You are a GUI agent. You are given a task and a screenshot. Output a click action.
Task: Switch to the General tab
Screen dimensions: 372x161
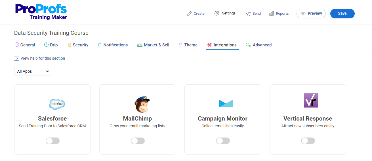pyautogui.click(x=25, y=45)
